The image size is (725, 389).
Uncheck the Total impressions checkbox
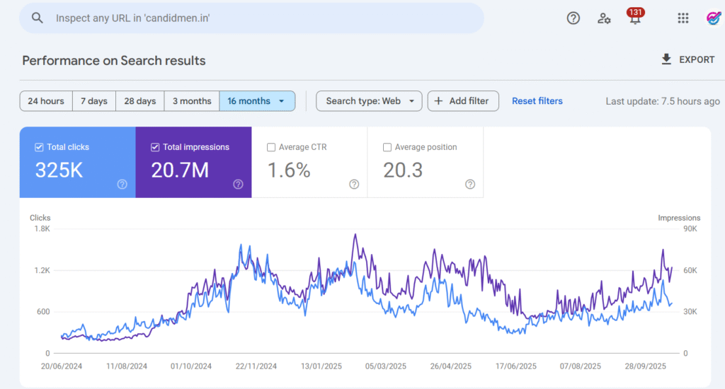point(155,147)
